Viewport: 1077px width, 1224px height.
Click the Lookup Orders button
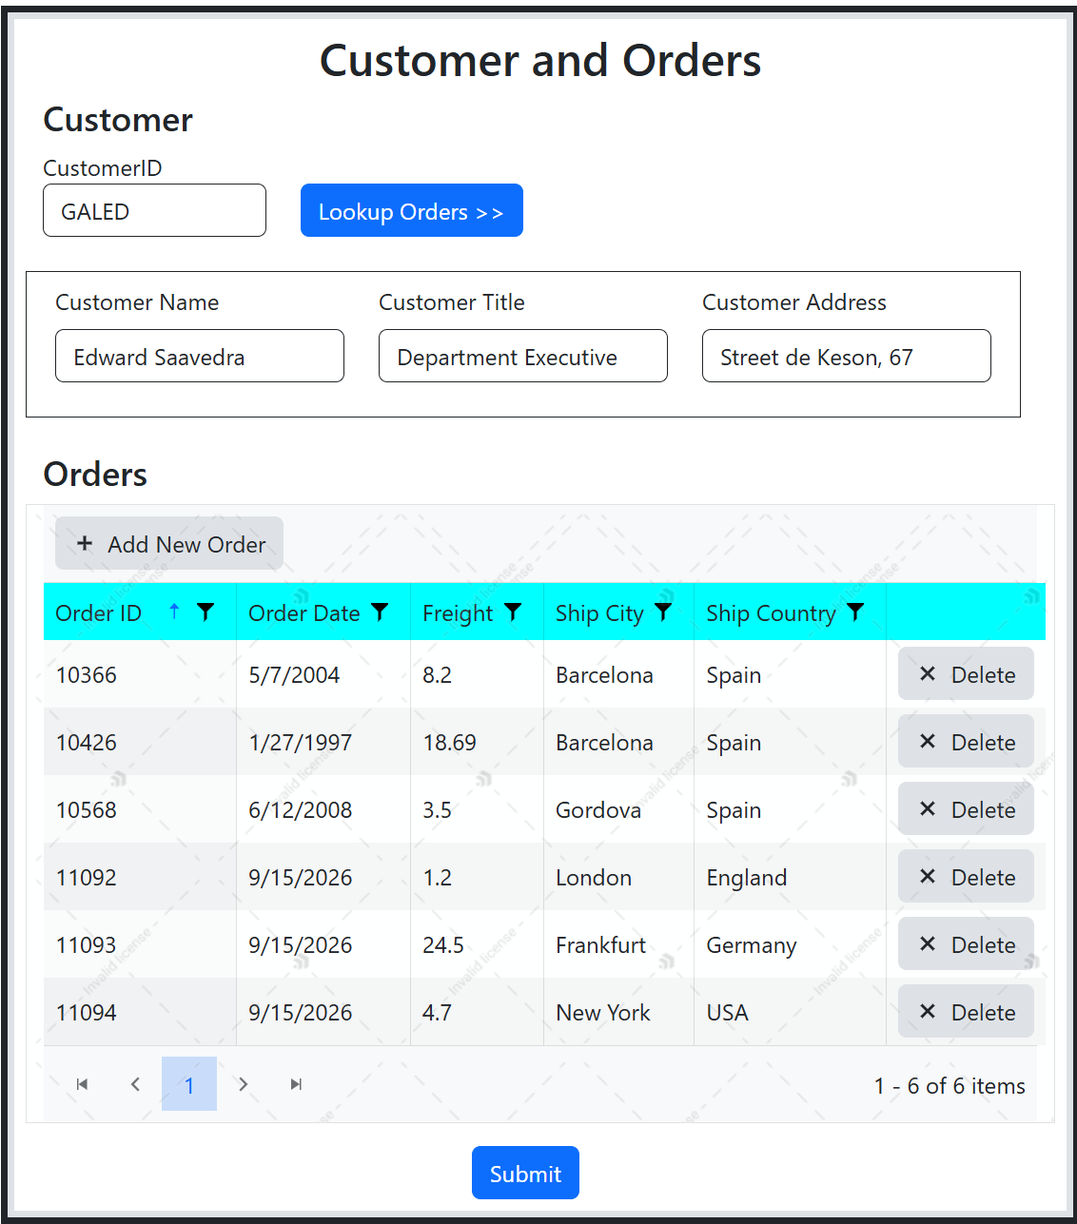[x=412, y=210]
